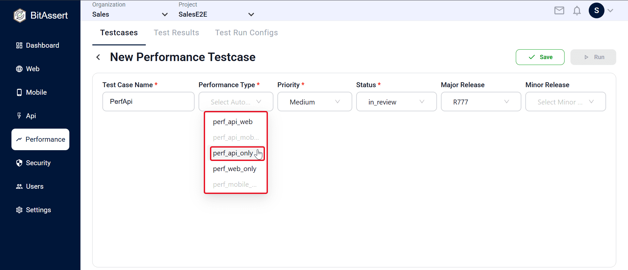
Task: Switch to the Test Results tab
Action: pyautogui.click(x=177, y=33)
